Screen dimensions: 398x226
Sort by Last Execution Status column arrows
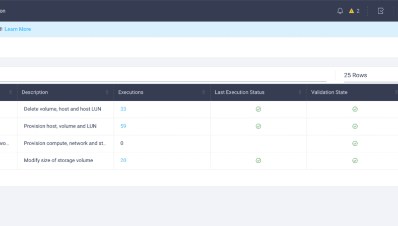pos(300,92)
